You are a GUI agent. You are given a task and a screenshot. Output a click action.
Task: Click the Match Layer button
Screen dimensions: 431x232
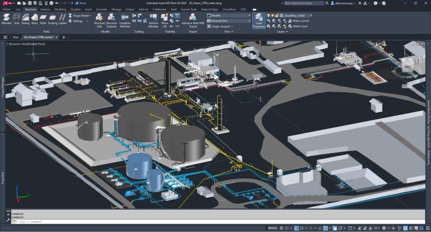(298, 27)
